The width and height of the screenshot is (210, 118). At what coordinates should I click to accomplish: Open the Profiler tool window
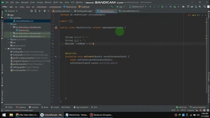click(66, 107)
